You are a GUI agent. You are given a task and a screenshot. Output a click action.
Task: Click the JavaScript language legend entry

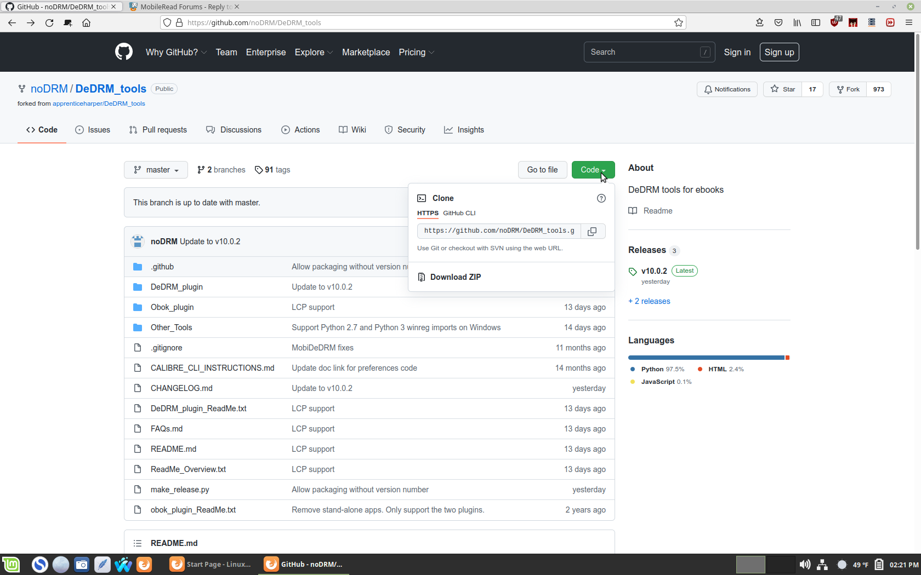pyautogui.click(x=661, y=382)
